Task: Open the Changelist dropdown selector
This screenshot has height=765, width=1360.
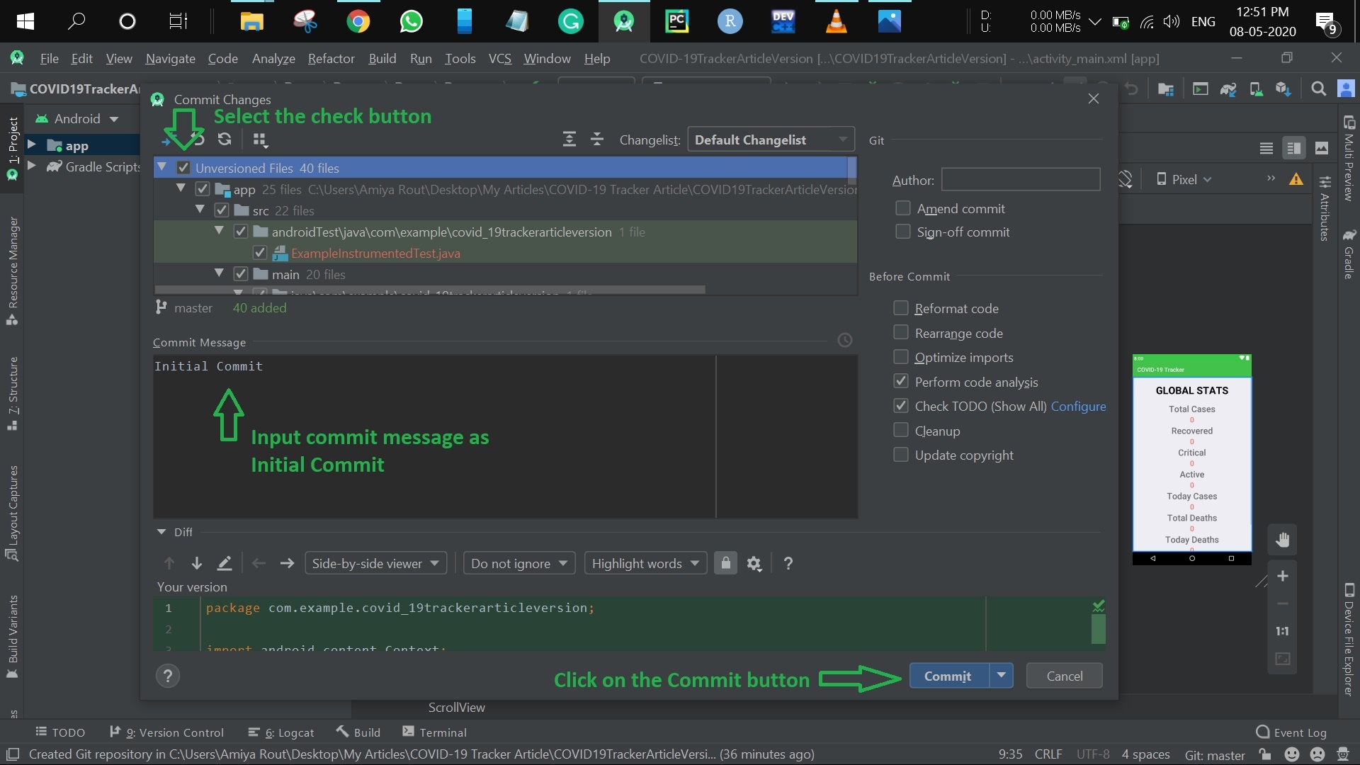Action: point(769,139)
